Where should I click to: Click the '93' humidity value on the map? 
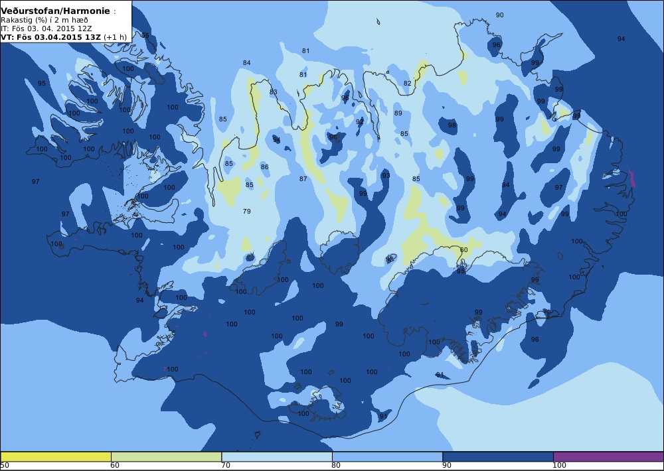(386, 175)
